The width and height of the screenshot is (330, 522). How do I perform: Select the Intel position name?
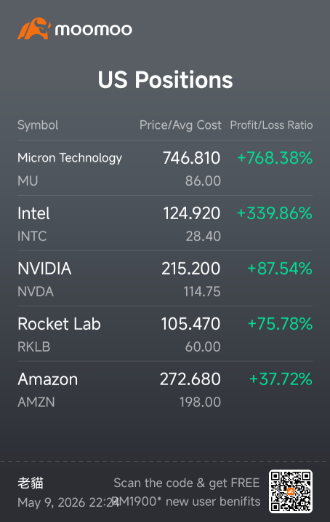tap(33, 213)
